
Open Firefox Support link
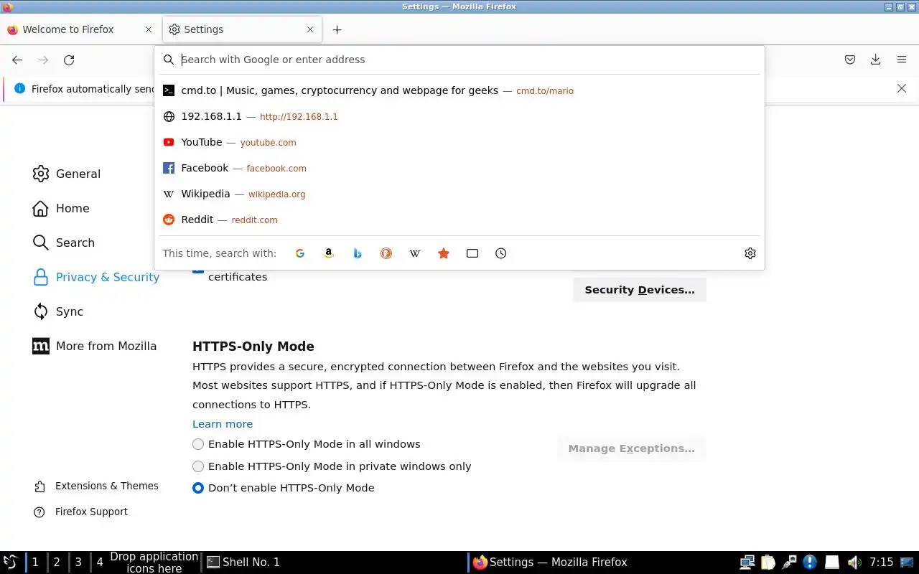(x=80, y=512)
